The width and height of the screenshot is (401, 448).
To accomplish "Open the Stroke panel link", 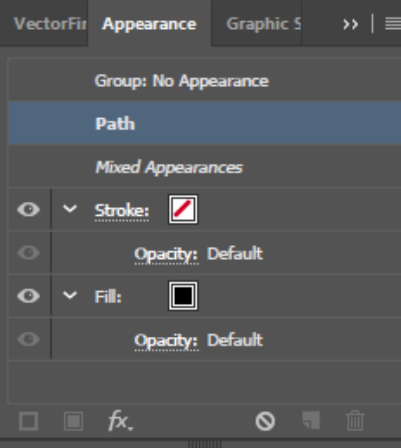I will pos(122,211).
